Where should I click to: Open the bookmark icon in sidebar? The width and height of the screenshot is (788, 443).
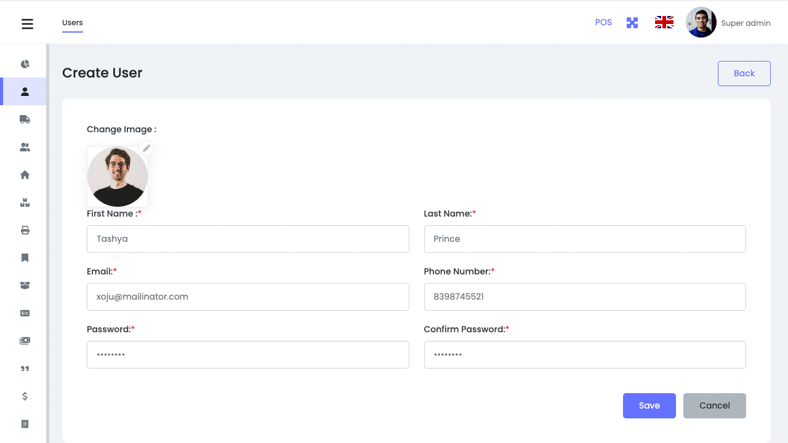25,258
